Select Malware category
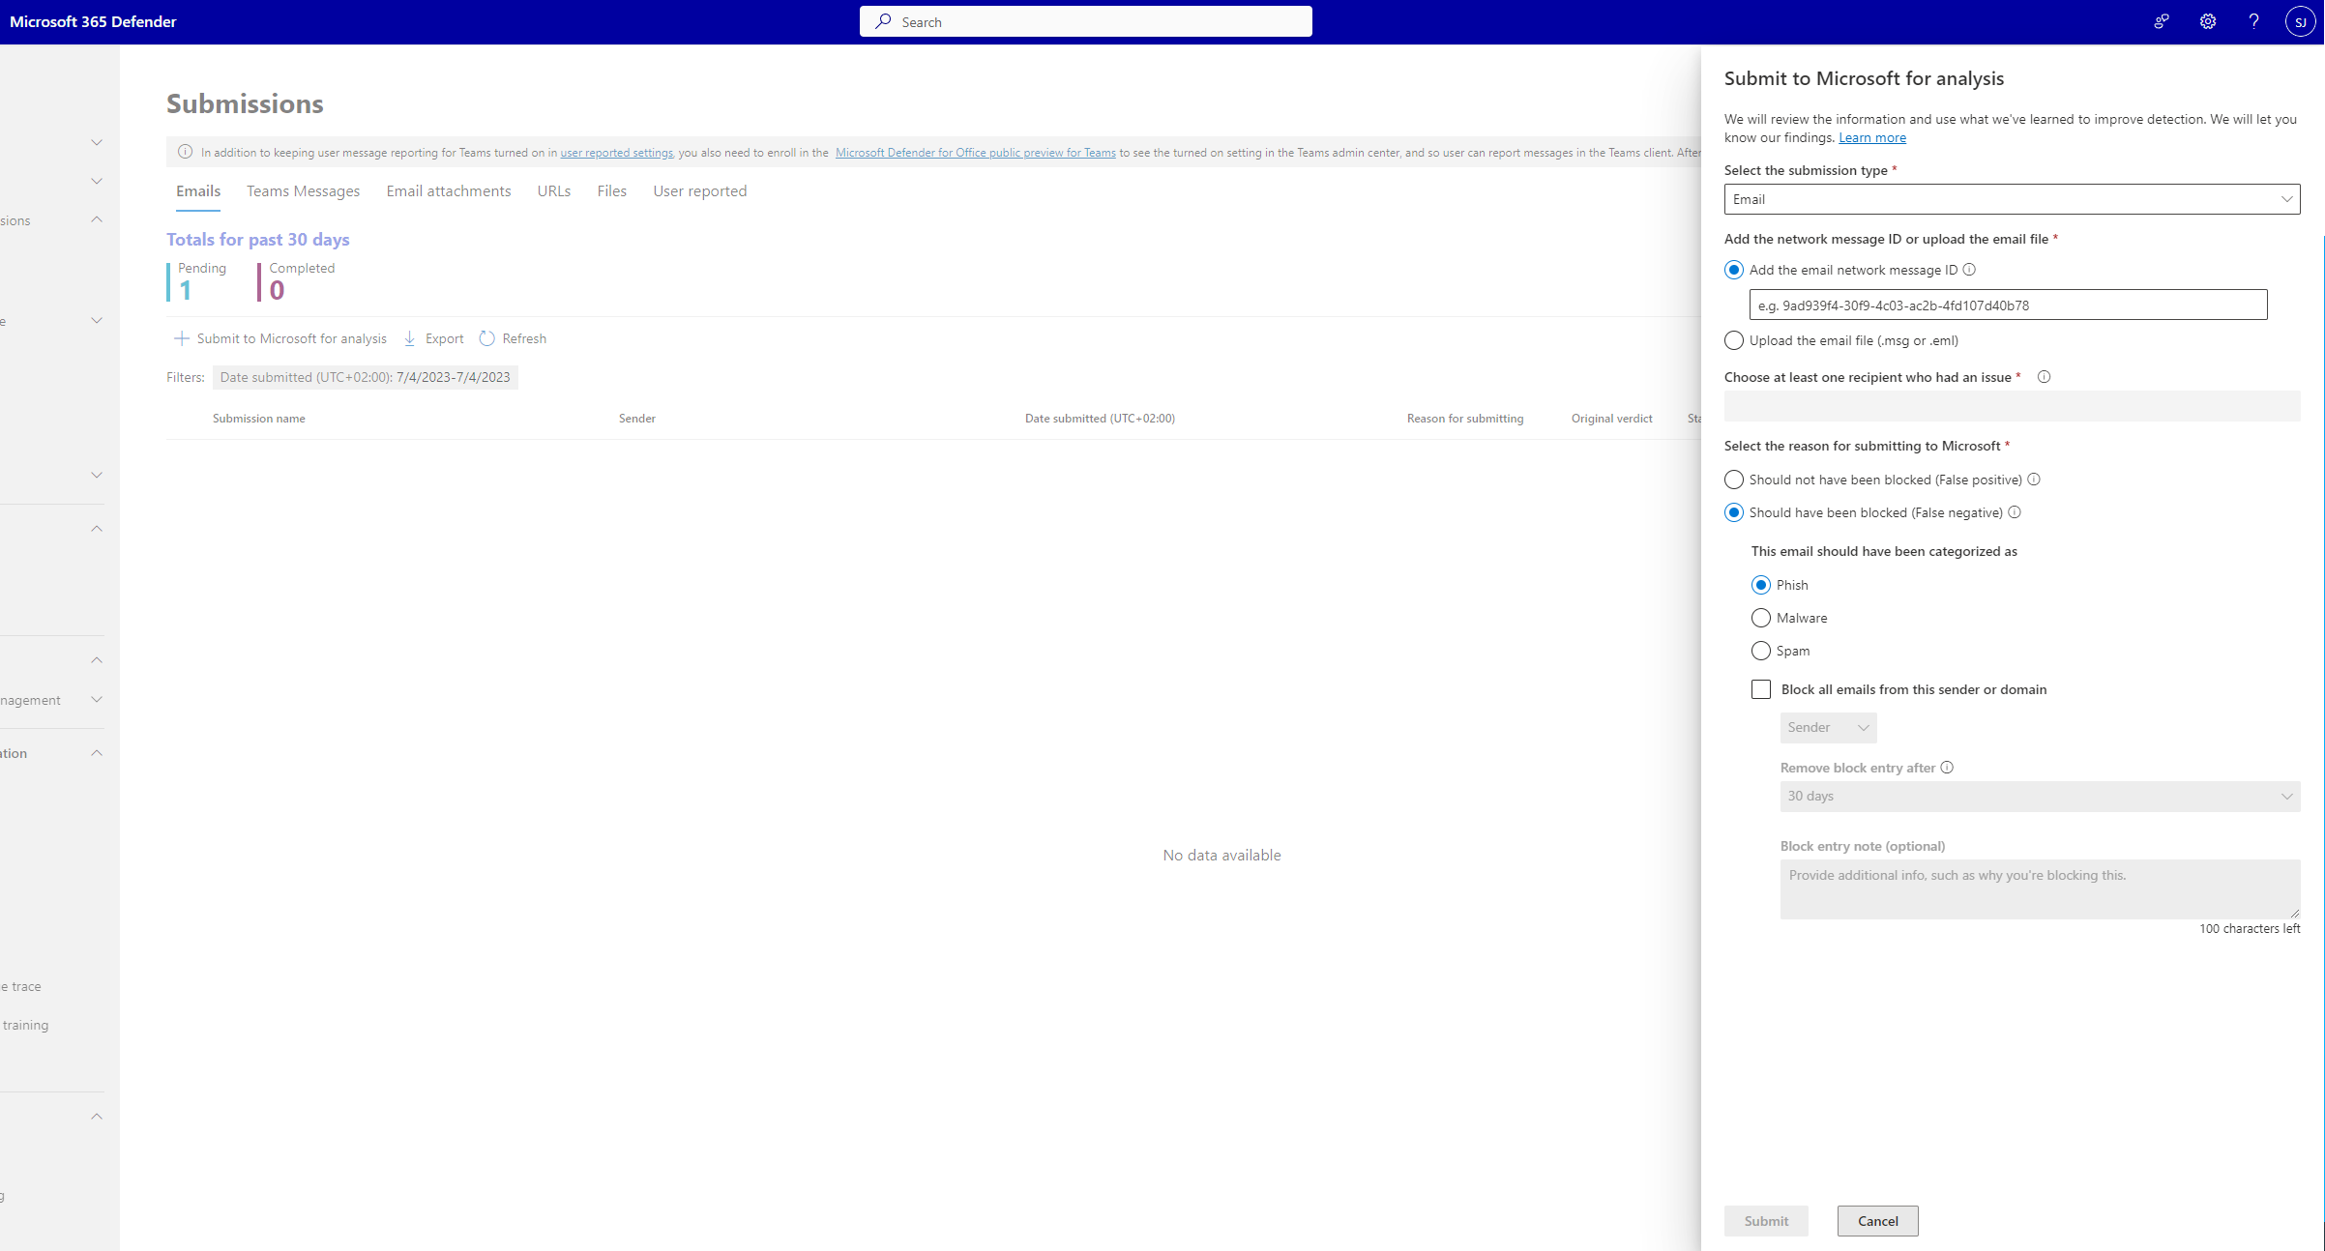 [x=1761, y=618]
